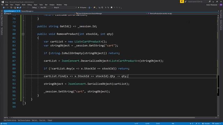223x125 pixels.
Task: Open the Build menu
Action: [23, 5]
